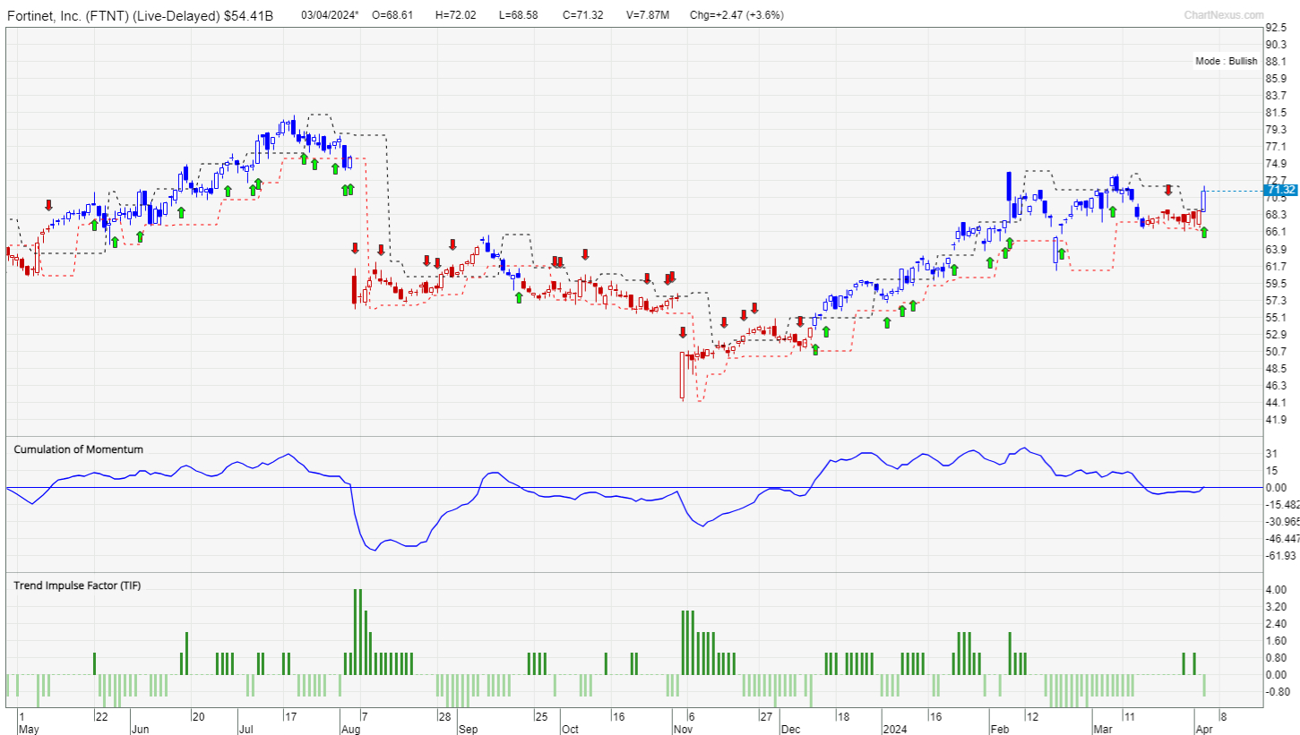Click the first red down-arrow signal in May

(x=49, y=206)
